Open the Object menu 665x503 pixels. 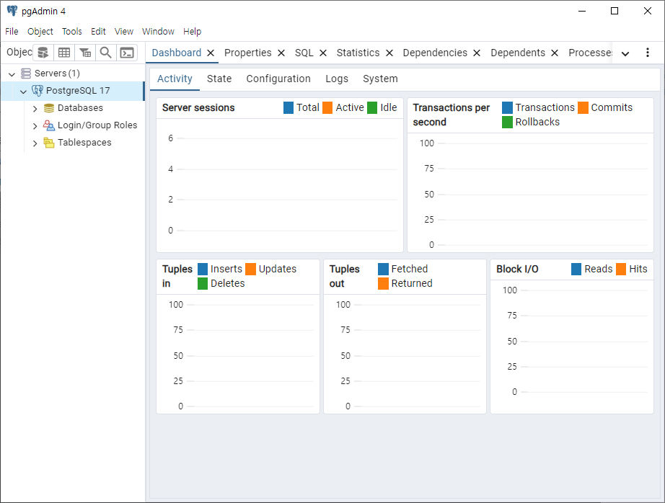[40, 32]
